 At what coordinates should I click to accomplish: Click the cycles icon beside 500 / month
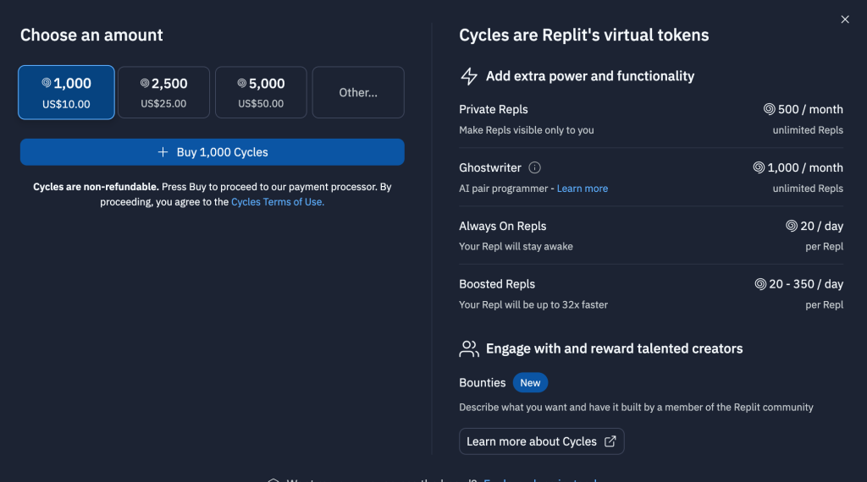click(x=769, y=109)
